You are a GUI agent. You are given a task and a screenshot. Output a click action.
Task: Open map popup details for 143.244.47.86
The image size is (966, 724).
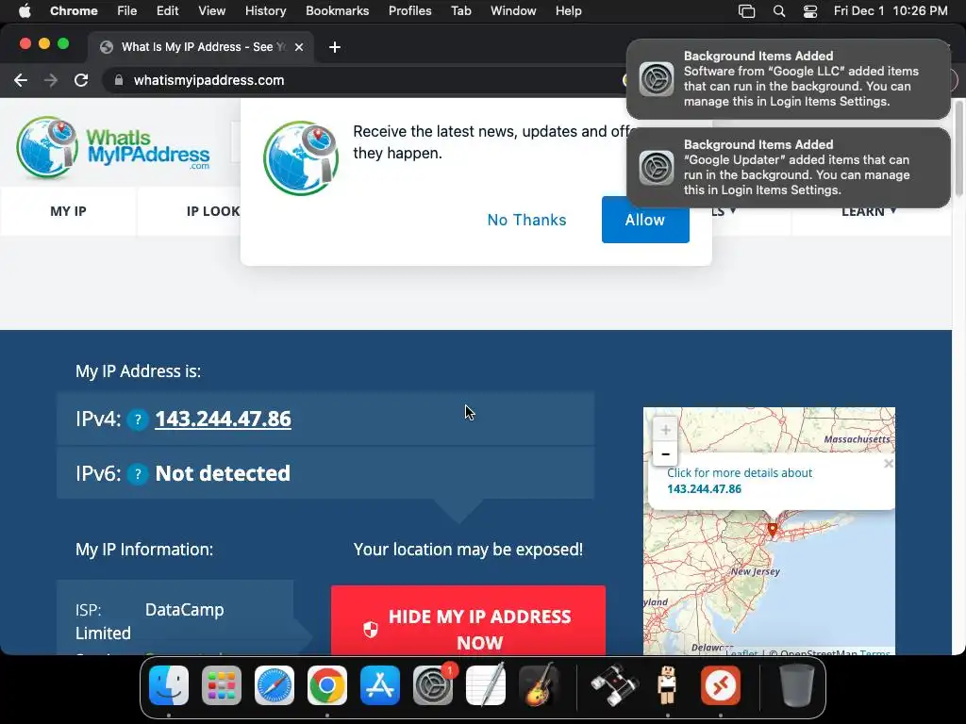pos(740,481)
